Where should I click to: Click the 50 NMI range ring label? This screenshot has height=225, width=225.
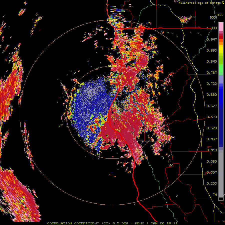tap(112, 66)
